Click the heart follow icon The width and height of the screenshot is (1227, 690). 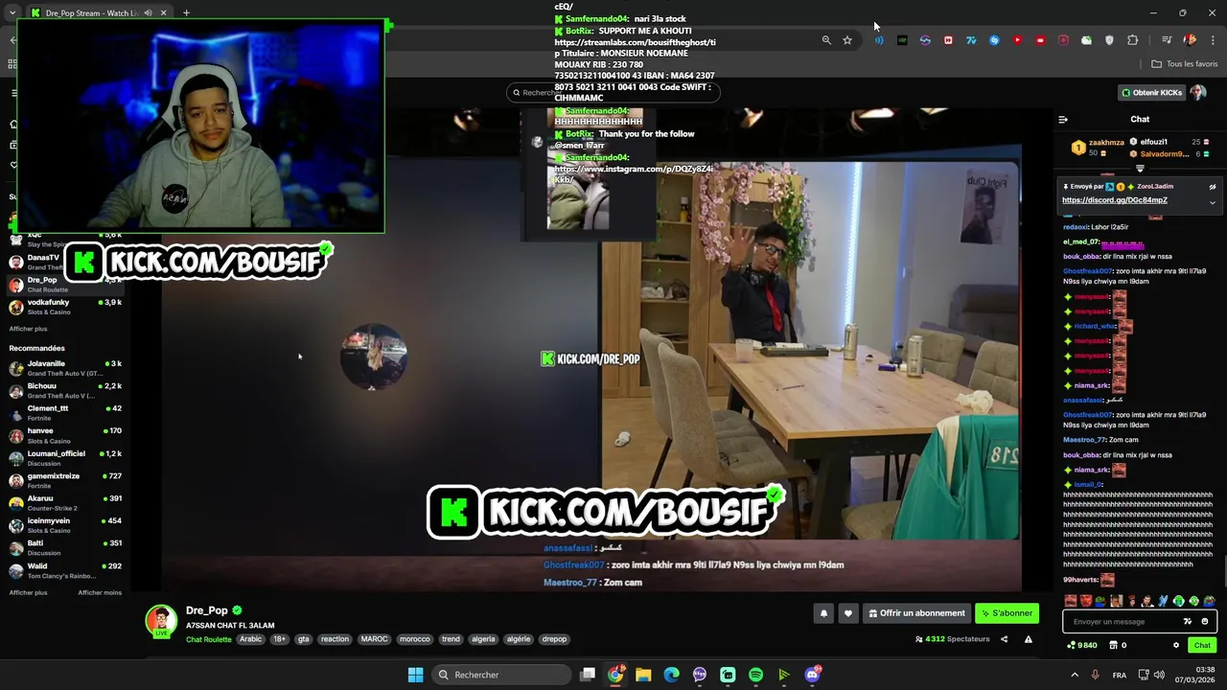click(848, 613)
